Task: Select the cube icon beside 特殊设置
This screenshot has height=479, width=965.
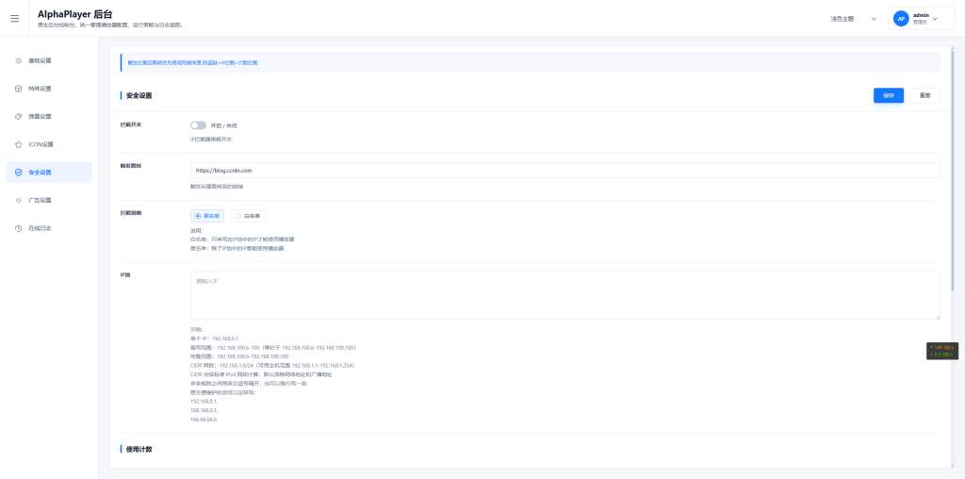Action: pyautogui.click(x=19, y=89)
